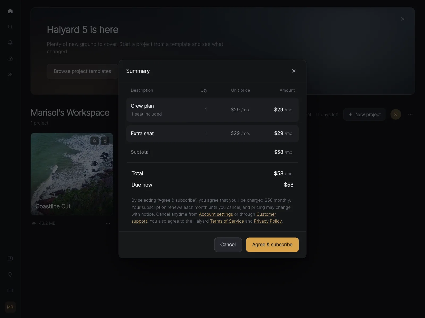Click the invite member icon in workspace header
The height and width of the screenshot is (318, 425).
pyautogui.click(x=396, y=114)
